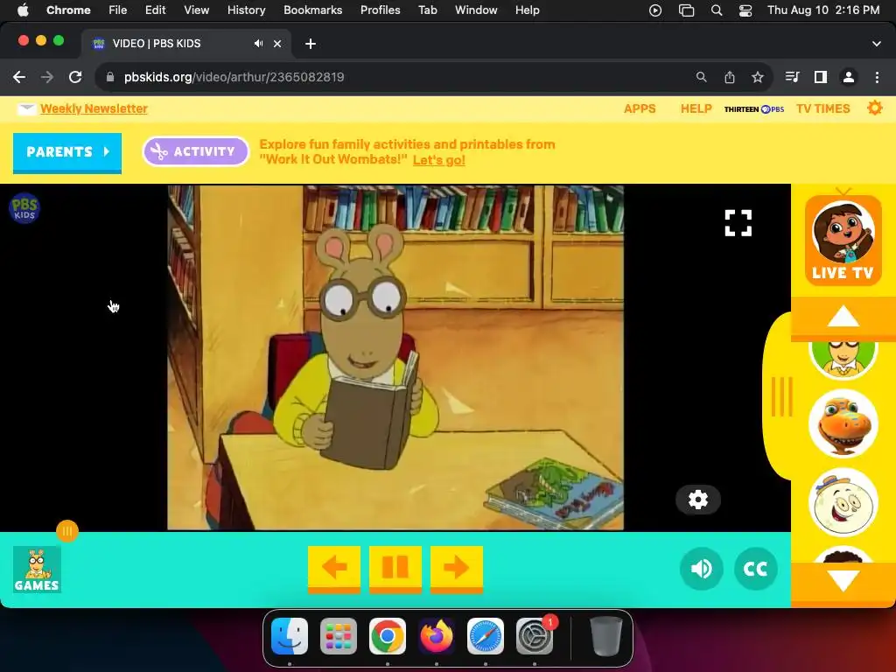The width and height of the screenshot is (896, 672).
Task: Open video settings gear over player
Action: point(697,500)
